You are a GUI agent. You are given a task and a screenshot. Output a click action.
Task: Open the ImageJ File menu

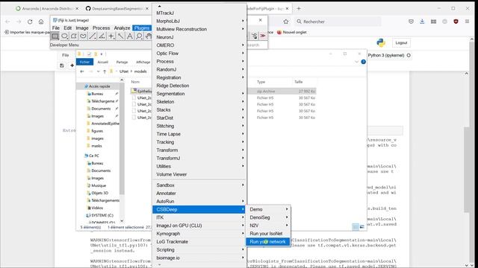(56, 28)
